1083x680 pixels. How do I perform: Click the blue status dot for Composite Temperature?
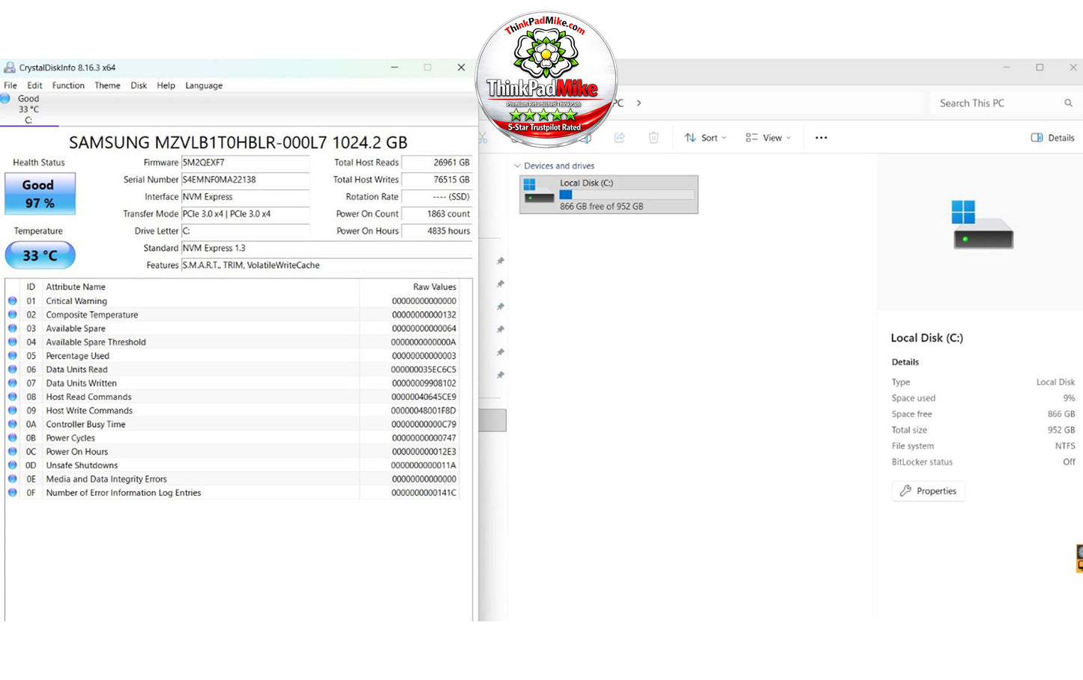(13, 315)
